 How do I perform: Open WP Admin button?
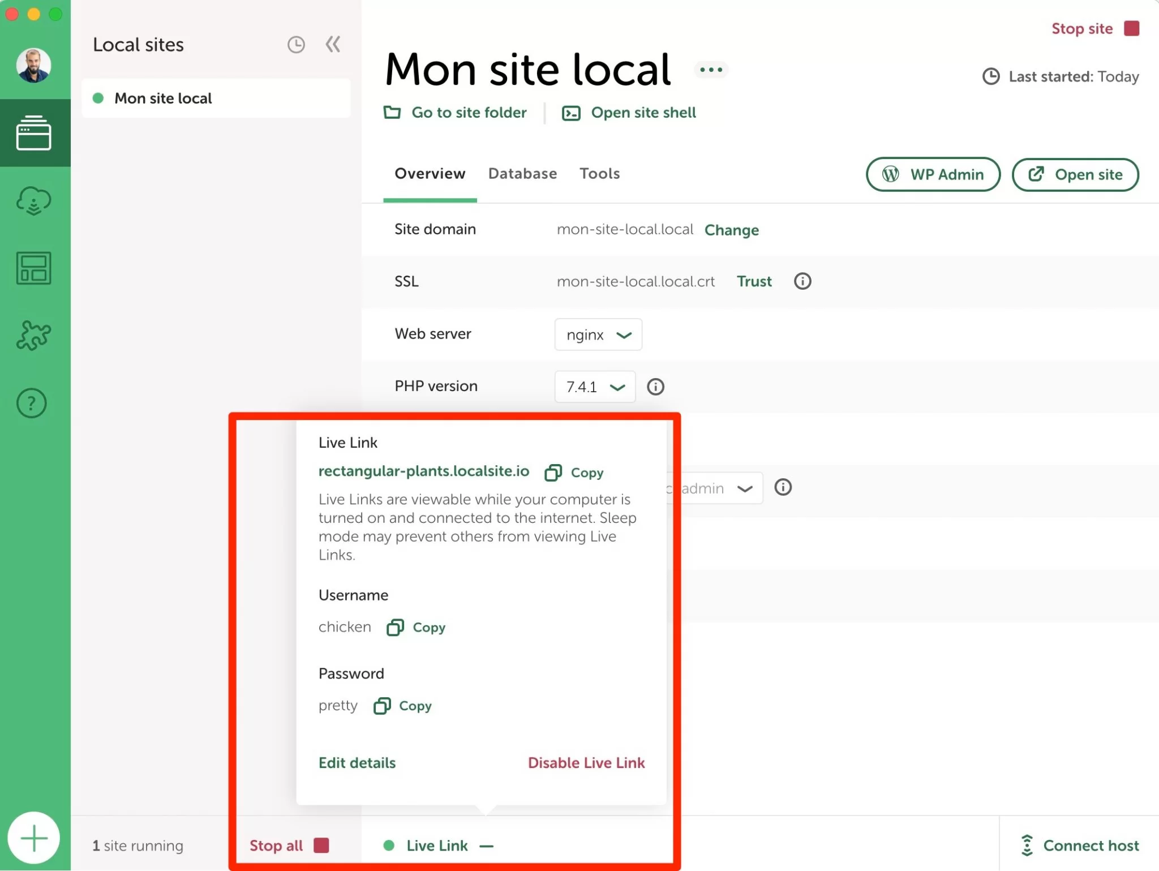pos(933,174)
